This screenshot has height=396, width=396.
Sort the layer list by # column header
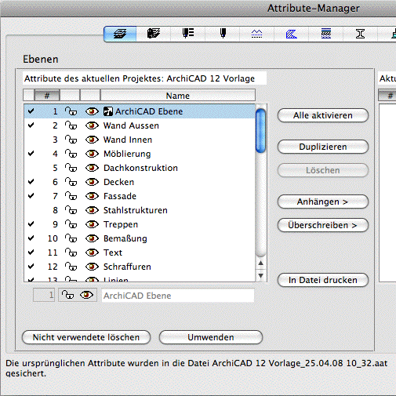coord(47,96)
